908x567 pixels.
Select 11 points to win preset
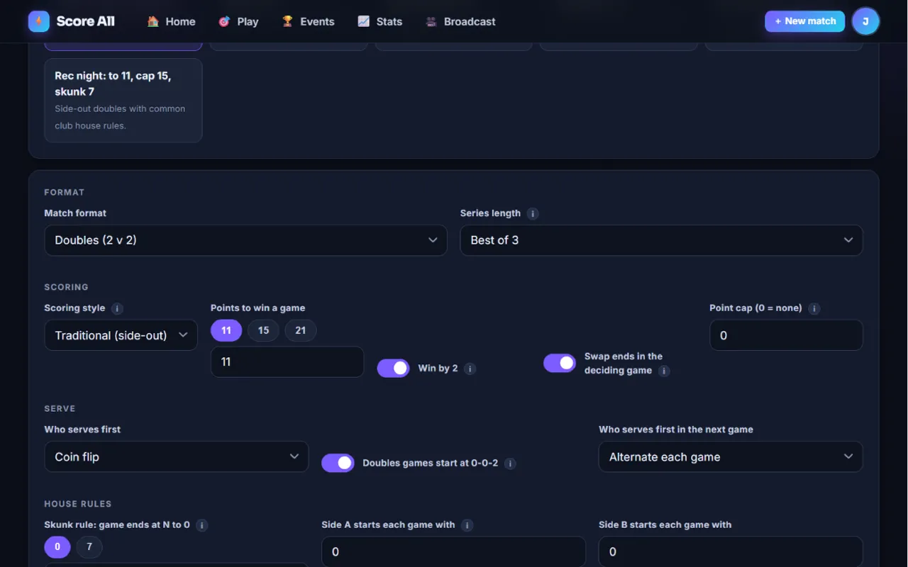pyautogui.click(x=226, y=330)
